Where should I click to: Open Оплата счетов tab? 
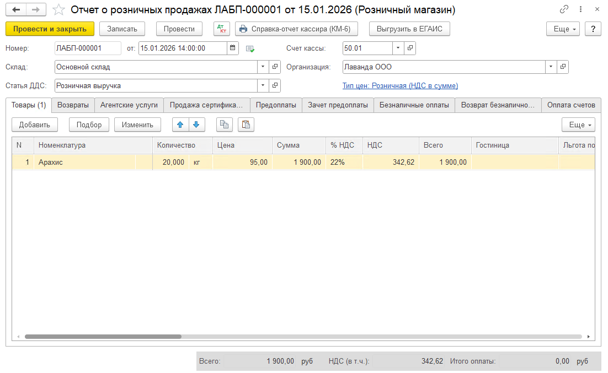571,105
